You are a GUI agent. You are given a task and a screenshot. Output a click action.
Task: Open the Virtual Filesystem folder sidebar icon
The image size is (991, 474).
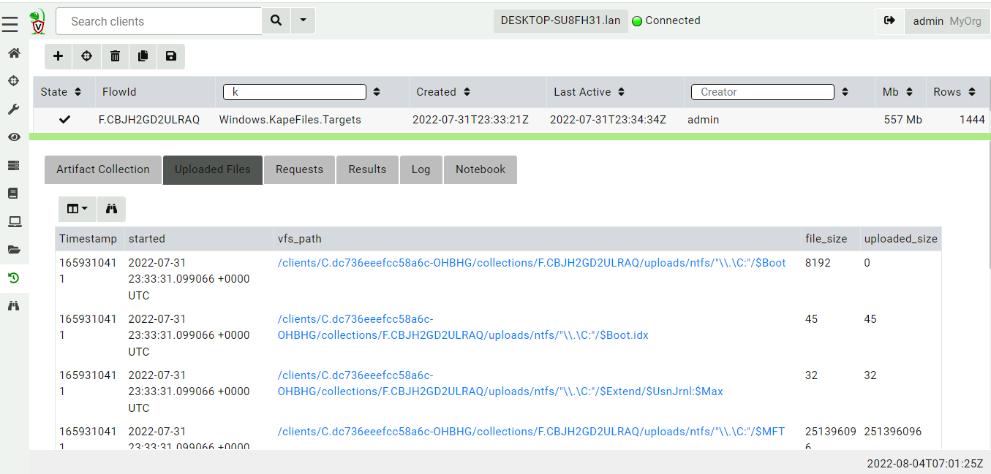tap(13, 249)
